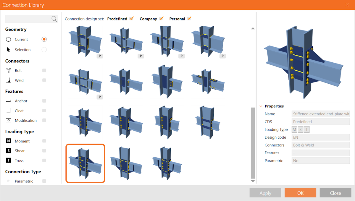The width and height of the screenshot is (355, 201).
Task: Enable the Anchor feature checkbox
Action: [x=44, y=101]
